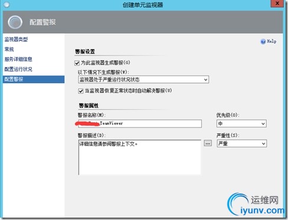The width and height of the screenshot is (288, 220).
Task: Close the 创建单元监视器 window
Action: tap(277, 4)
